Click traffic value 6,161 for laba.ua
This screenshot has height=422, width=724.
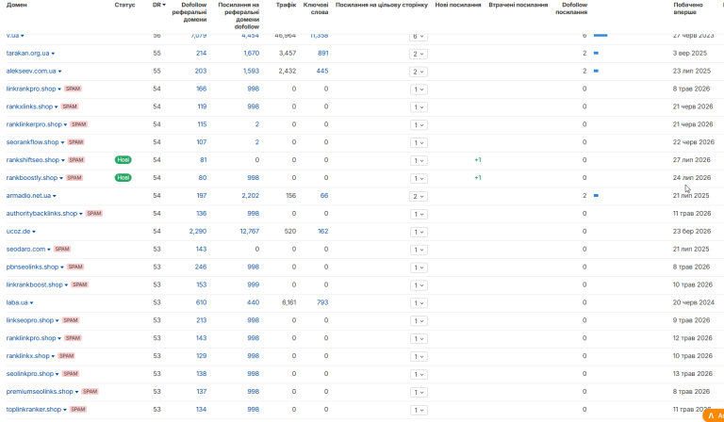[289, 302]
